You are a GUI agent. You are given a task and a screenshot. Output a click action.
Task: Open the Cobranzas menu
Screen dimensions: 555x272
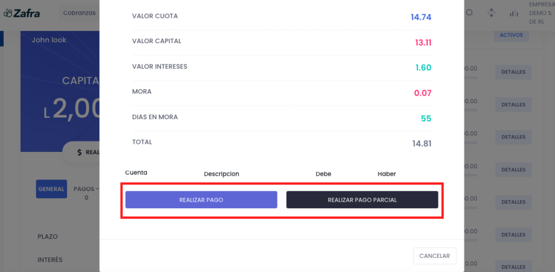79,13
